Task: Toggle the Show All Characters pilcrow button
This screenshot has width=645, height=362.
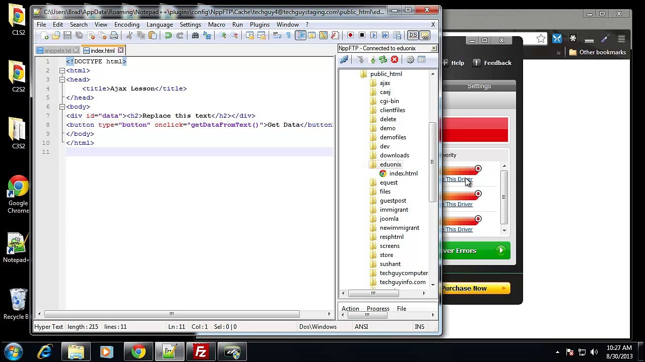Action: coord(288,35)
